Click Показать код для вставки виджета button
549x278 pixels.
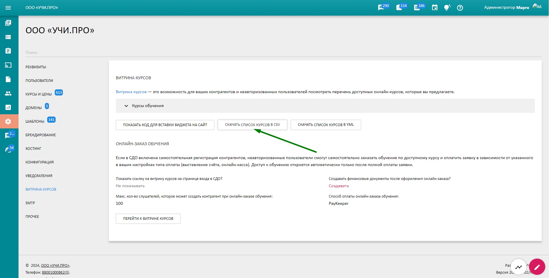point(165,125)
